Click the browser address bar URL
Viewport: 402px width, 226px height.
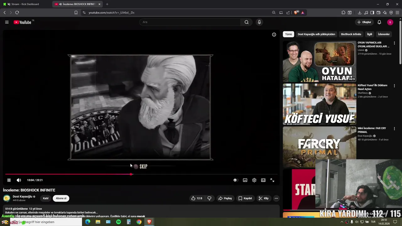coord(111,13)
